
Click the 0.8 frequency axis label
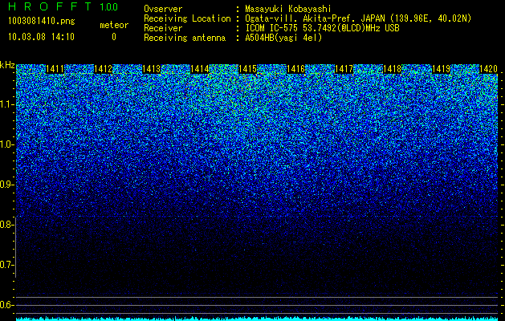[6, 225]
